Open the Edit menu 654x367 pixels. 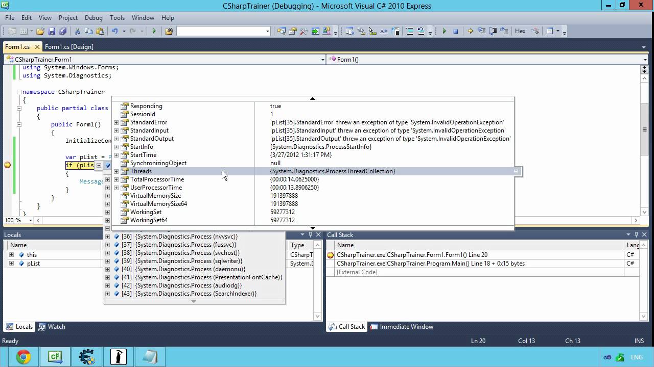click(27, 17)
